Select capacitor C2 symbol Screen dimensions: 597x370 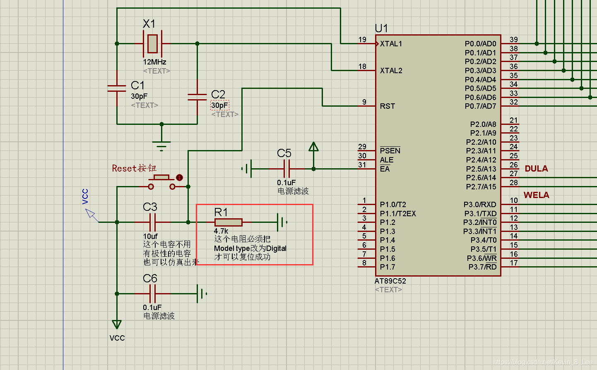(x=197, y=97)
